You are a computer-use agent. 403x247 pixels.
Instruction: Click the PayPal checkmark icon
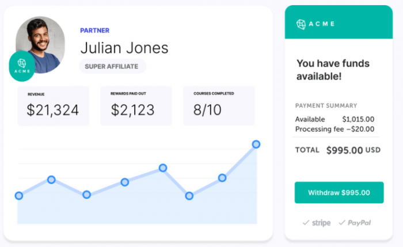point(342,223)
